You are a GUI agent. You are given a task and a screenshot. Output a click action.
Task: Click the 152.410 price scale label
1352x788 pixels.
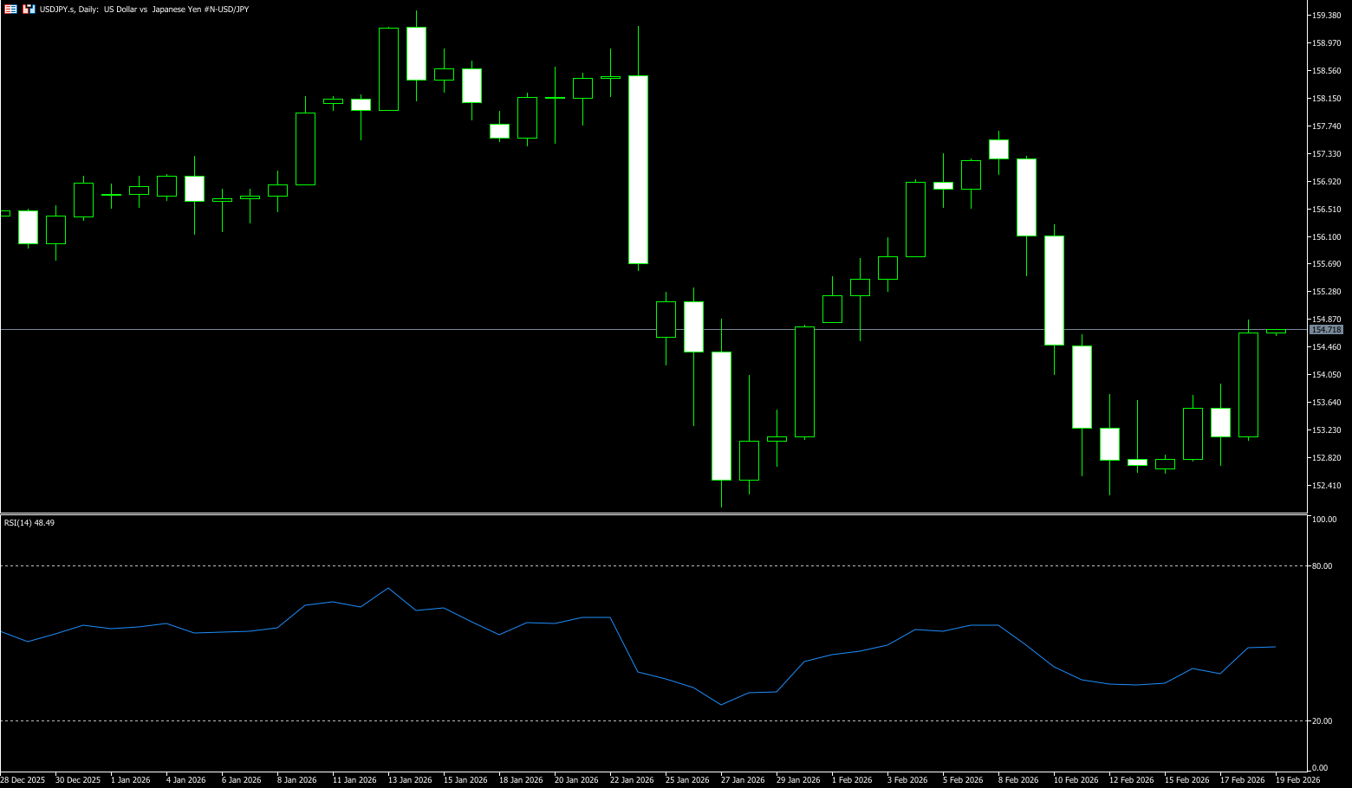(1327, 486)
